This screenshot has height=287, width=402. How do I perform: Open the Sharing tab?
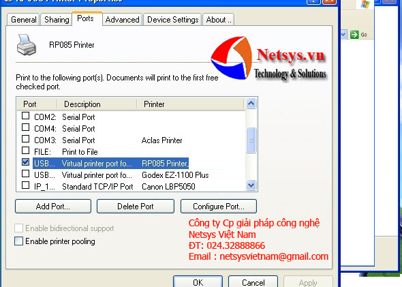(57, 20)
